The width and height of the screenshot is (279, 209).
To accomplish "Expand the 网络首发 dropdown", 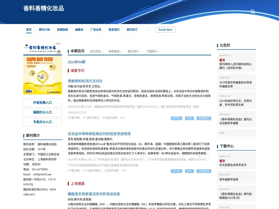I will click(x=115, y=51).
